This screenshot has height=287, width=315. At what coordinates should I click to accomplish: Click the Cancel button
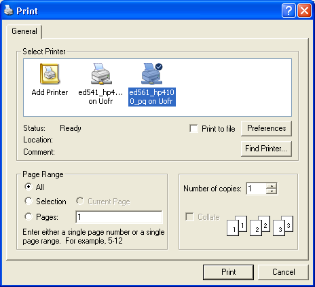(283, 272)
